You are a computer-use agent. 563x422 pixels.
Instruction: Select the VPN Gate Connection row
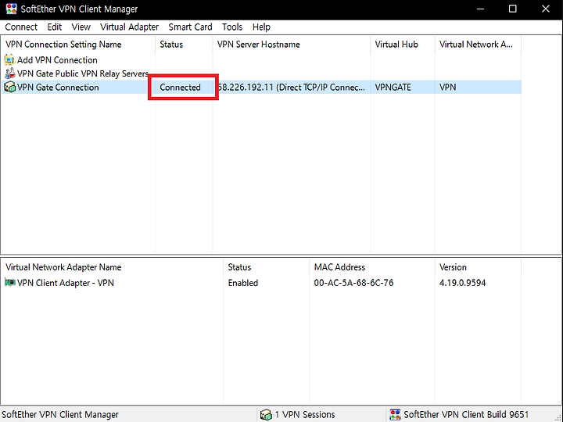[261, 88]
